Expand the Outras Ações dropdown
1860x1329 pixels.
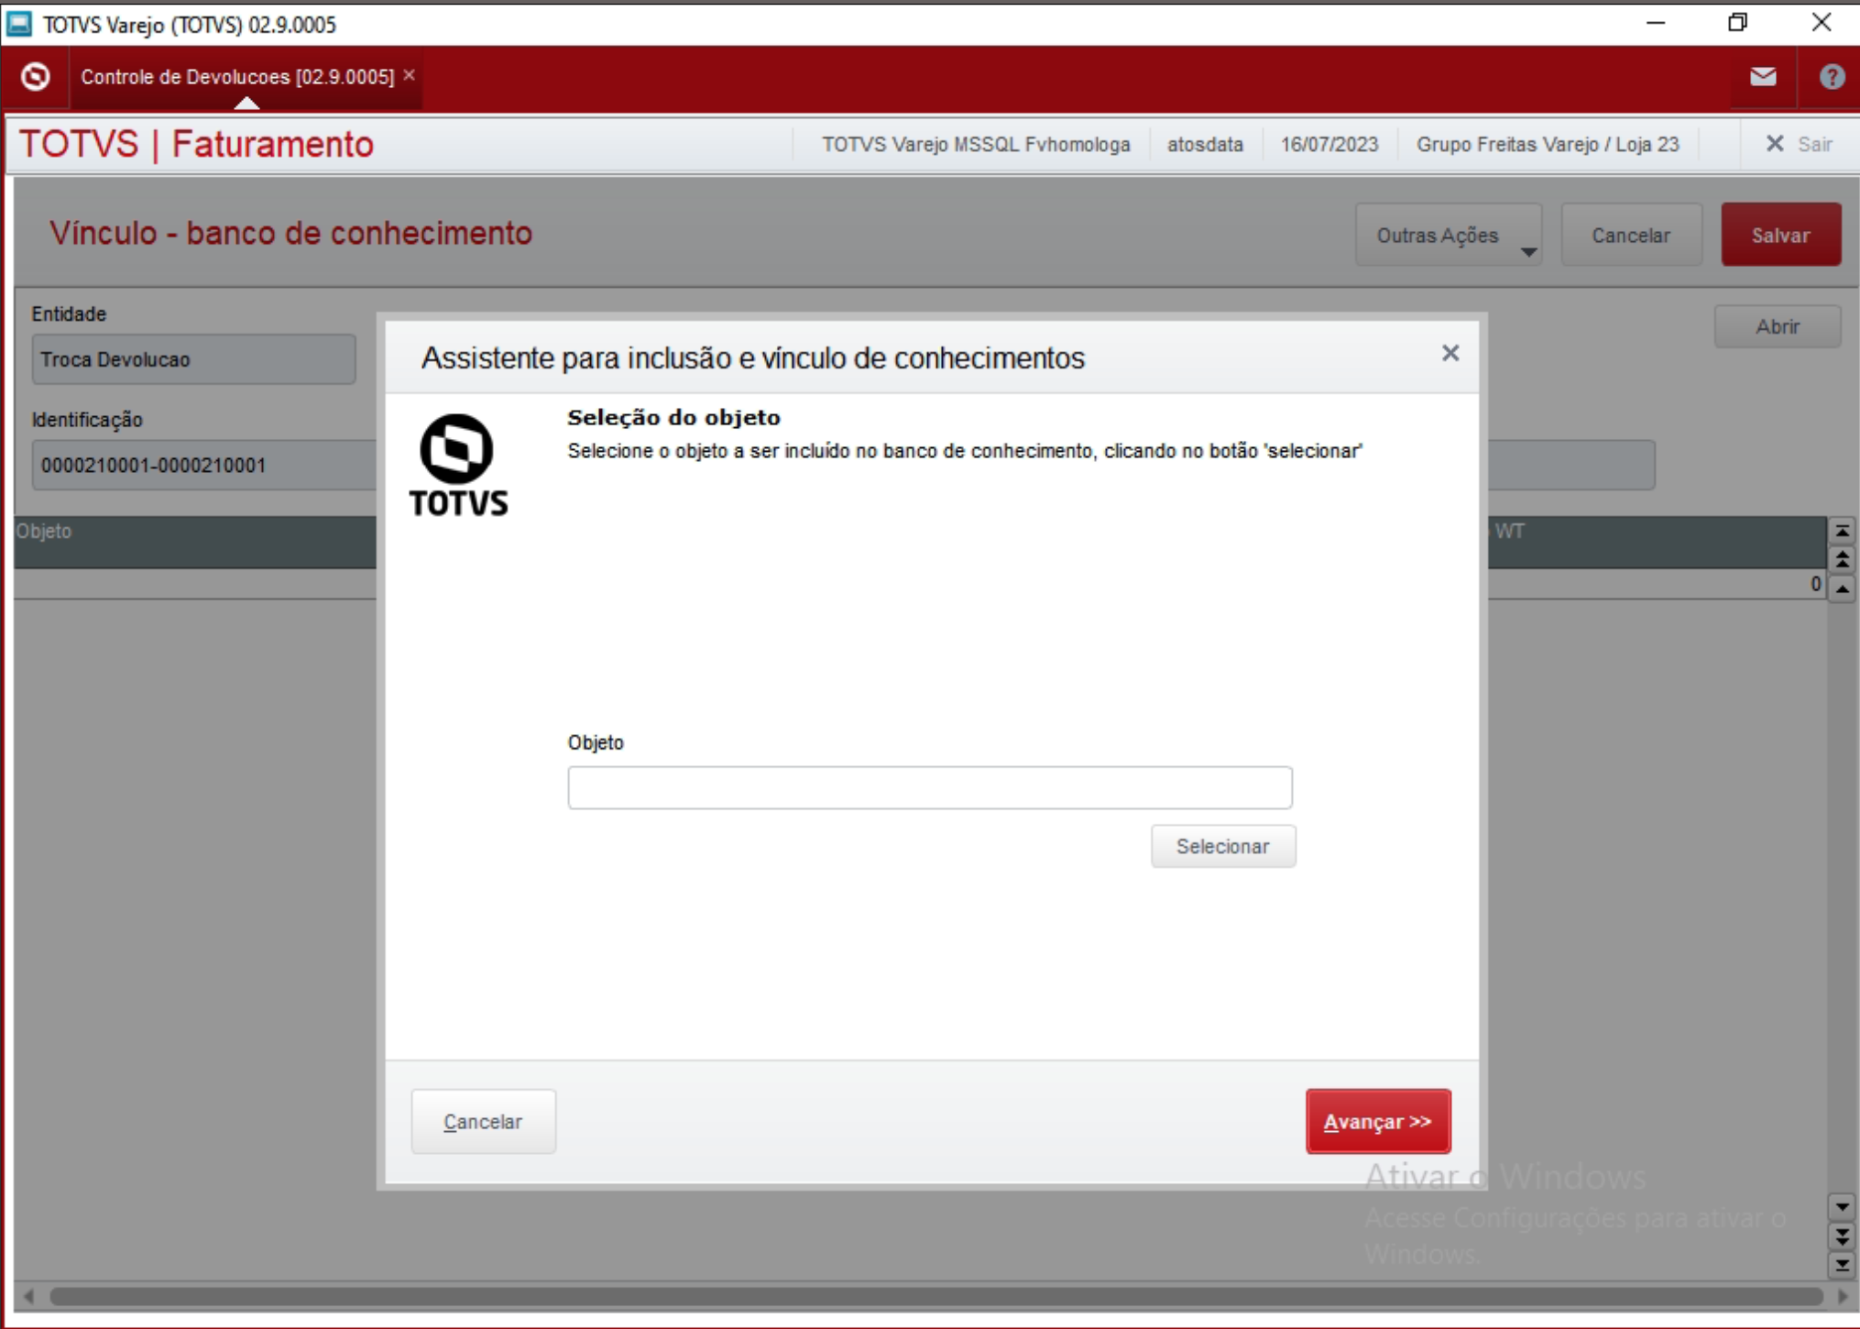(1449, 236)
